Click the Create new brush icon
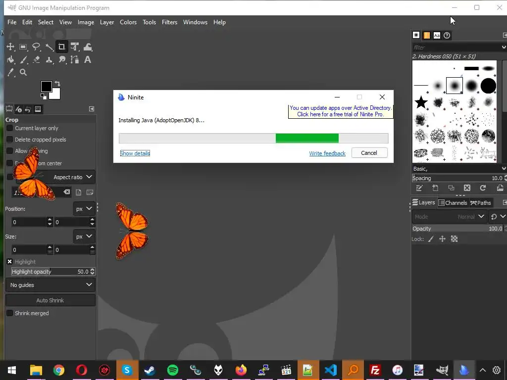507x380 pixels. click(435, 188)
